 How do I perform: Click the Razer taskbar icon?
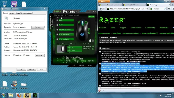[35, 95]
